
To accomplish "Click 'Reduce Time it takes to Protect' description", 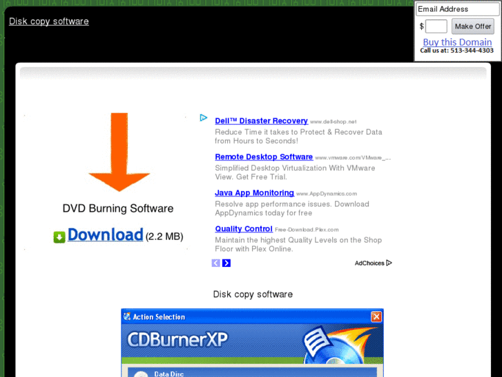I will pos(298,136).
